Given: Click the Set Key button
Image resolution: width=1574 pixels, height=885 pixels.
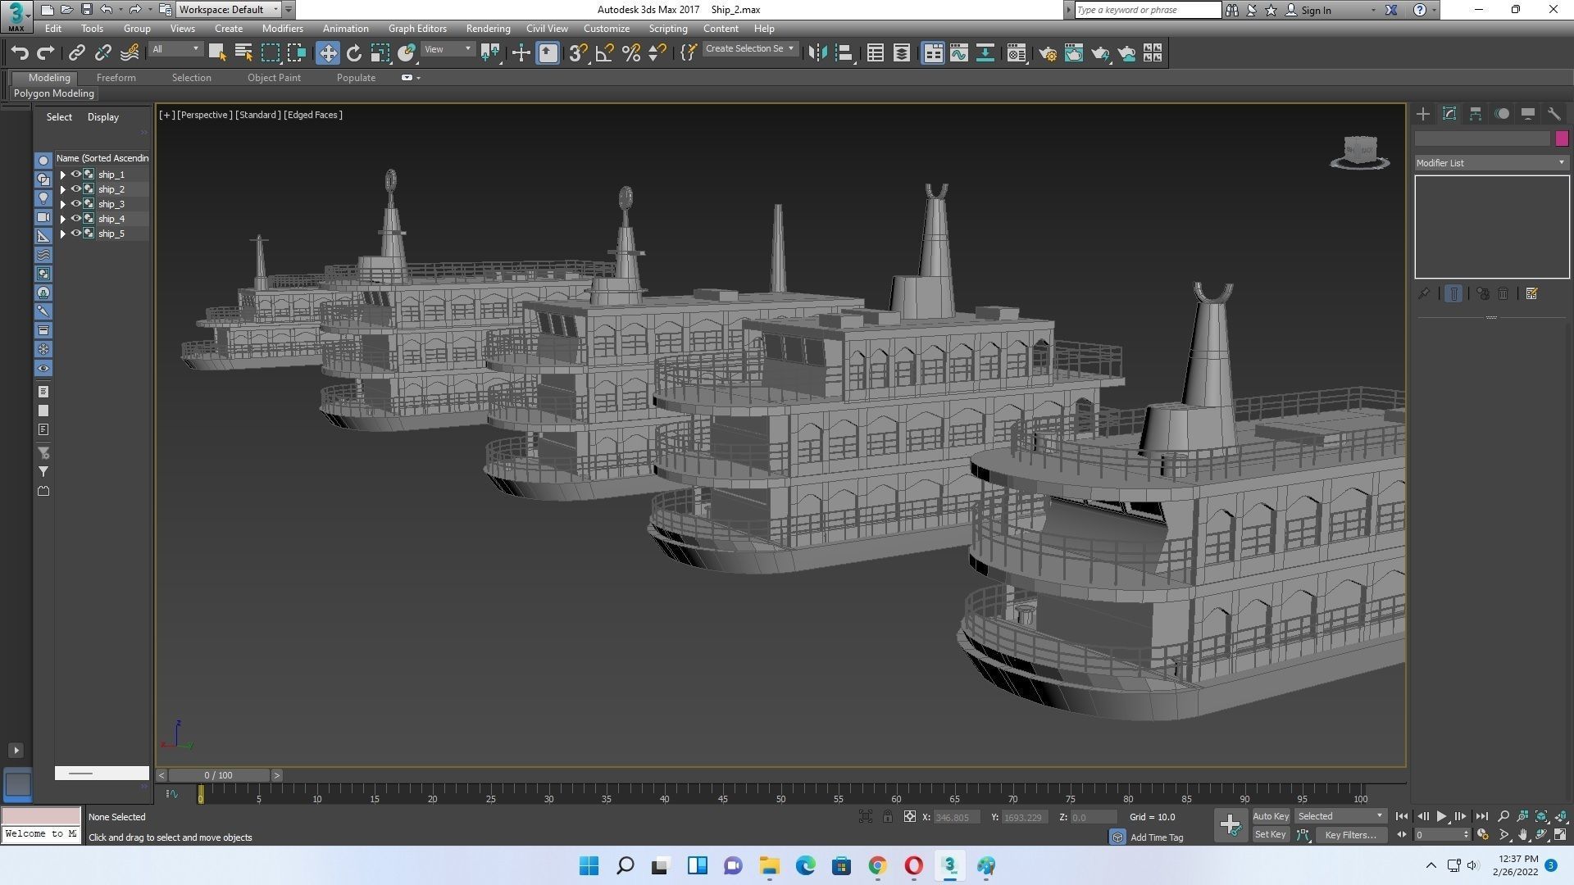Looking at the screenshot, I should coord(1271,835).
